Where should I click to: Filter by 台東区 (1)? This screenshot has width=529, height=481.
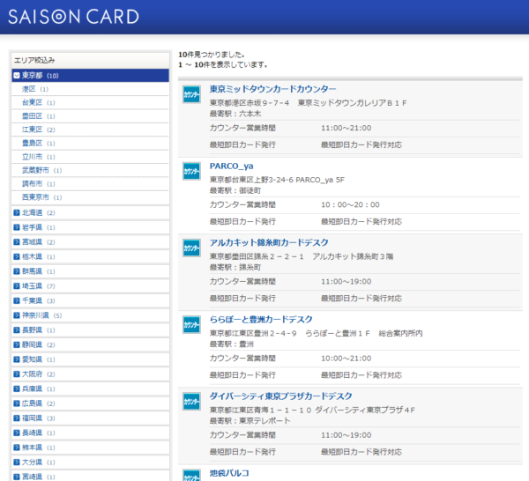click(x=91, y=102)
